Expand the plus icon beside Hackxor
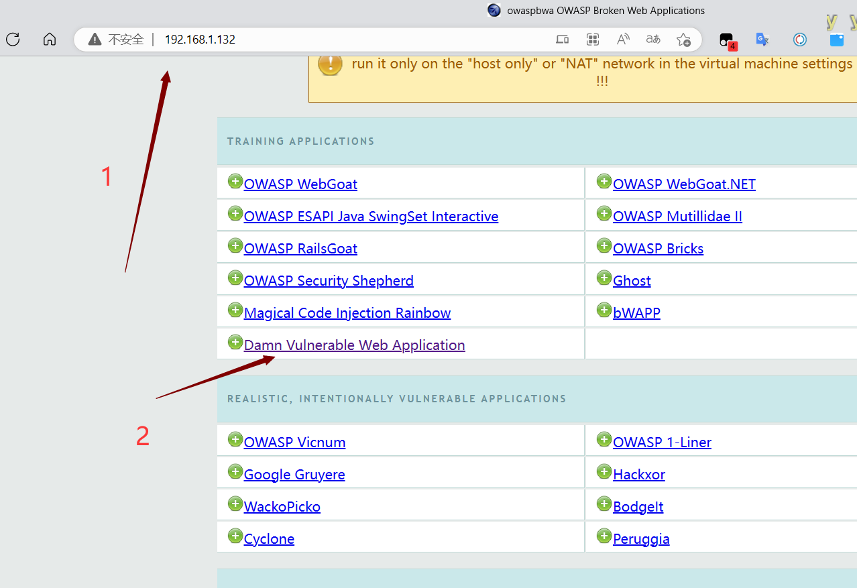The image size is (857, 588). 604,471
